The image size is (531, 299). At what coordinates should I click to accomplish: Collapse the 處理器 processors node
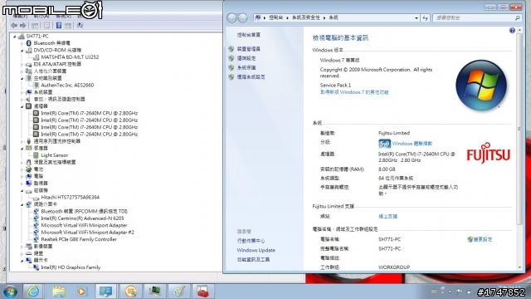coord(22,106)
